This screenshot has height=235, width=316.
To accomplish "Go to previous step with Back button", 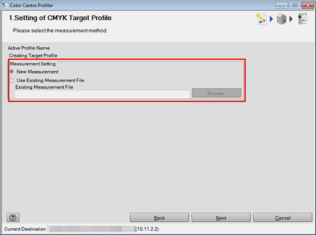I will tap(160, 218).
